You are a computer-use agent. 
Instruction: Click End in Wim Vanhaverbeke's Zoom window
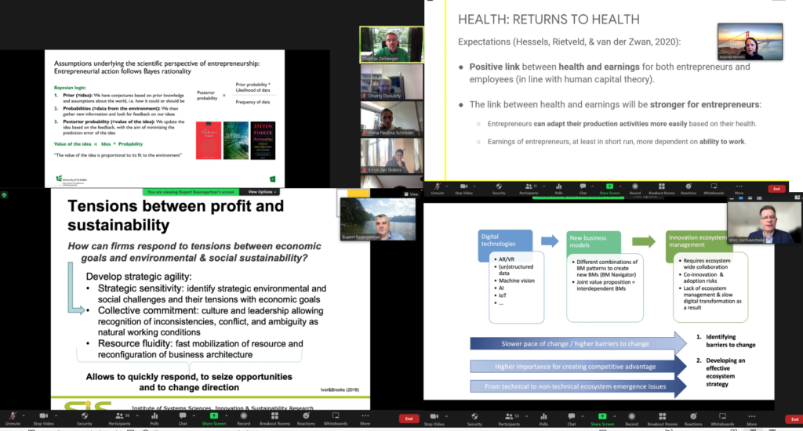pyautogui.click(x=794, y=419)
